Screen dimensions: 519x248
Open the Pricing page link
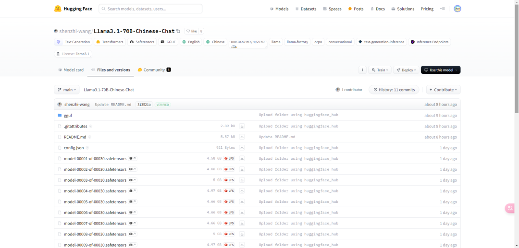click(427, 9)
